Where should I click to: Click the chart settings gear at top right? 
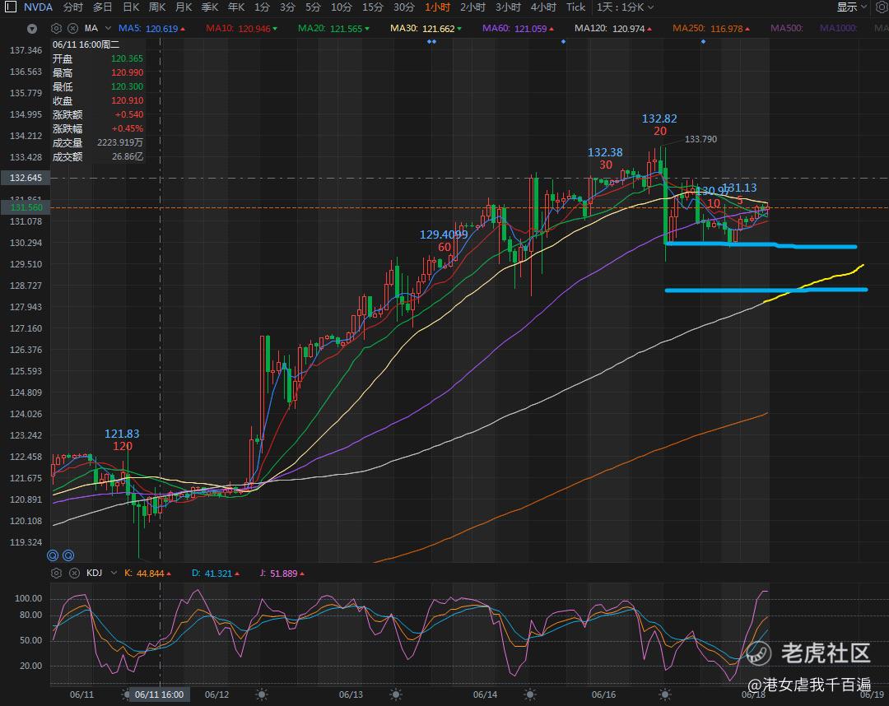pyautogui.click(x=882, y=7)
